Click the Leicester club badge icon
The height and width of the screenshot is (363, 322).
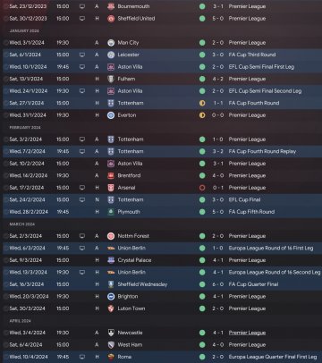pyautogui.click(x=111, y=55)
